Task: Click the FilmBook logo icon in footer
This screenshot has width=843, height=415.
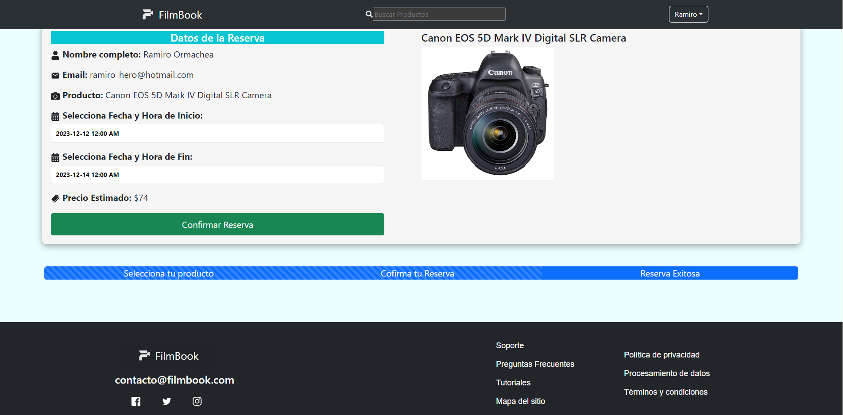Action: coord(144,356)
